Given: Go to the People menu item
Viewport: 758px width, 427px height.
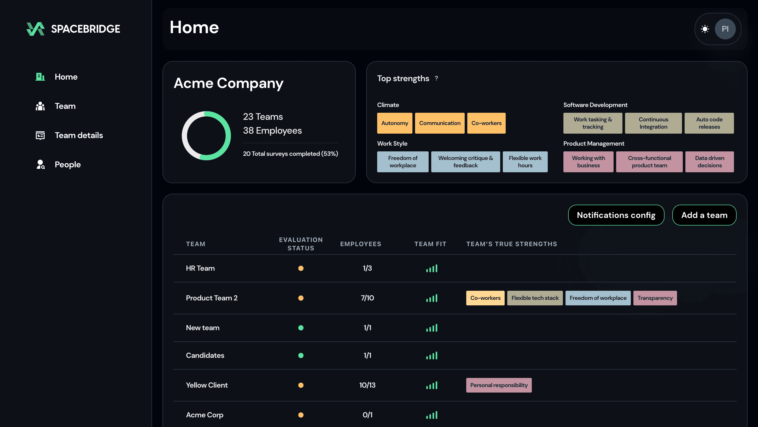Looking at the screenshot, I should click(x=68, y=164).
